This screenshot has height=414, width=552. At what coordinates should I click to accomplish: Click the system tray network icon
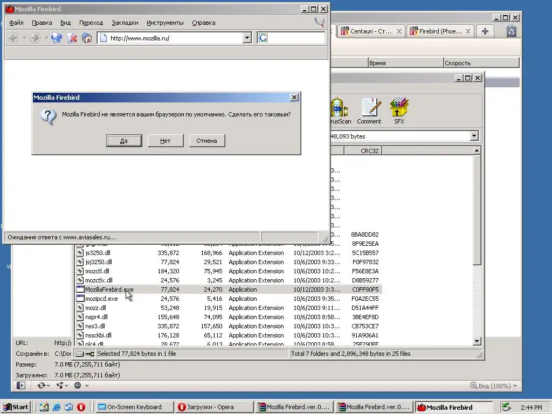coord(506,407)
